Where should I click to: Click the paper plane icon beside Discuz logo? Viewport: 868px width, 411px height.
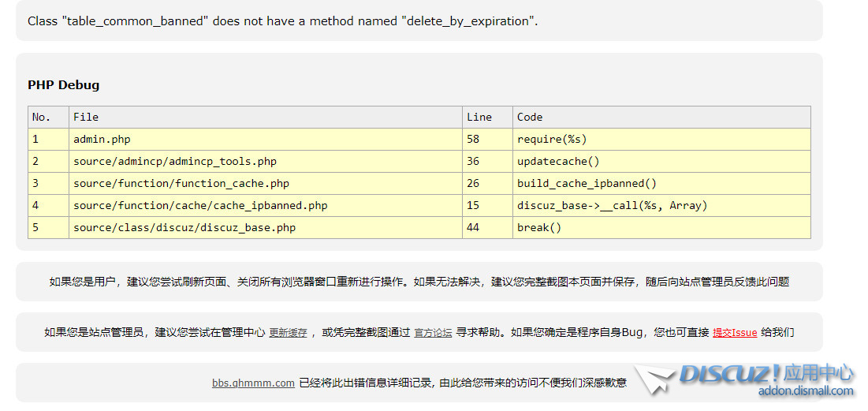tap(654, 379)
